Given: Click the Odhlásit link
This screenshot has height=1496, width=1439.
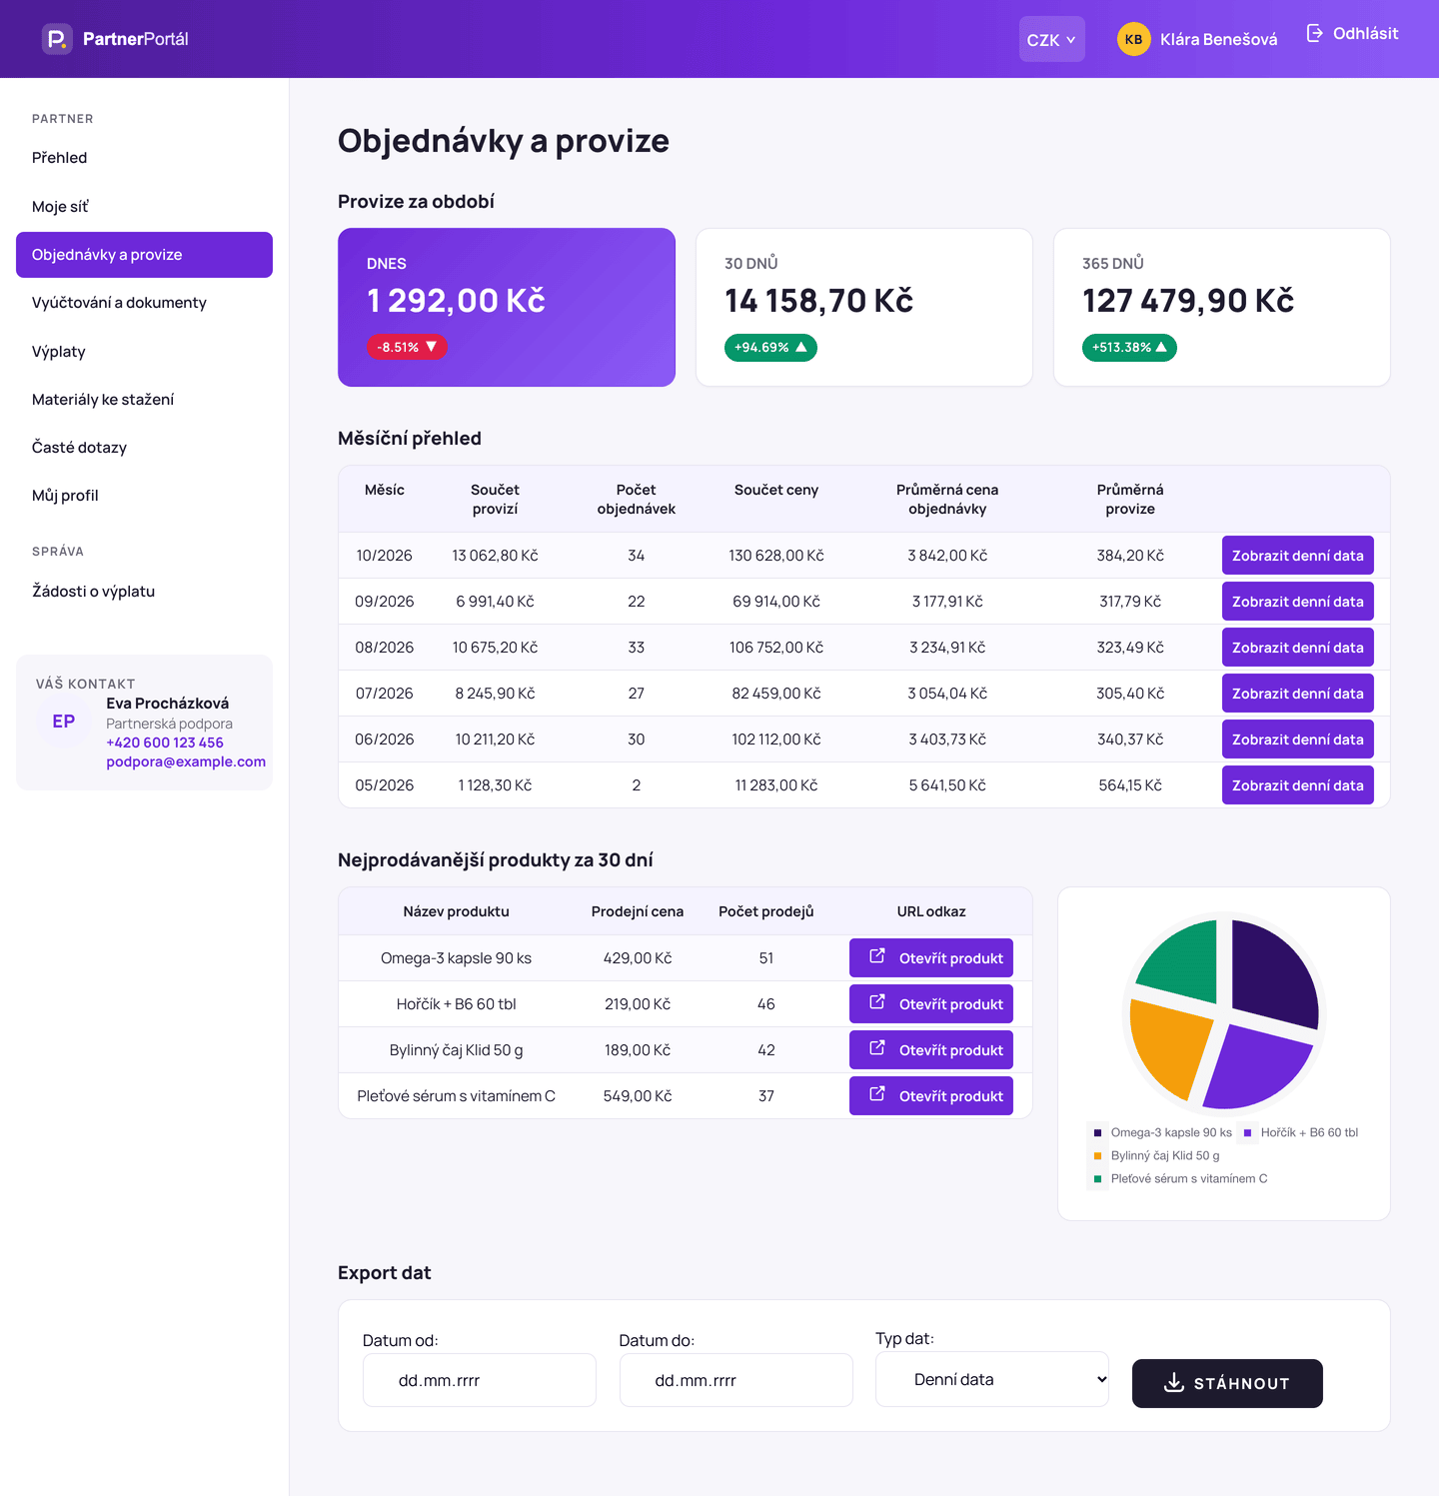Looking at the screenshot, I should pyautogui.click(x=1352, y=34).
